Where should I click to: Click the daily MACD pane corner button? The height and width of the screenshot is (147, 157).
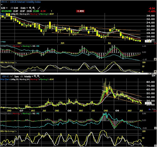click(x=155, y=59)
